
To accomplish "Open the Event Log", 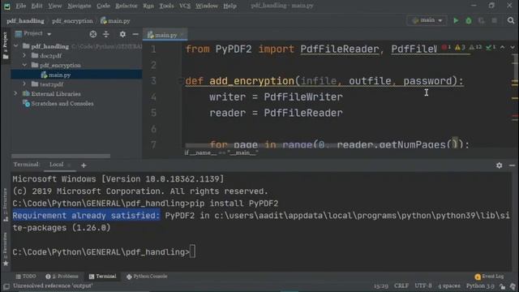I will [x=489, y=277].
